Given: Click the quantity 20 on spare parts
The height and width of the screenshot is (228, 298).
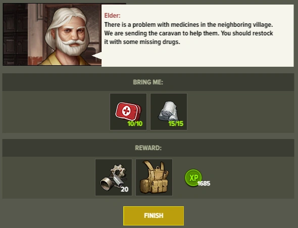Looking at the screenshot, I should click(x=125, y=189).
